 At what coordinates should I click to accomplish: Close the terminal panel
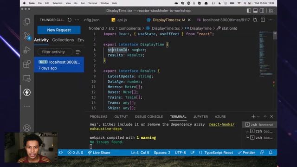tap(271, 116)
